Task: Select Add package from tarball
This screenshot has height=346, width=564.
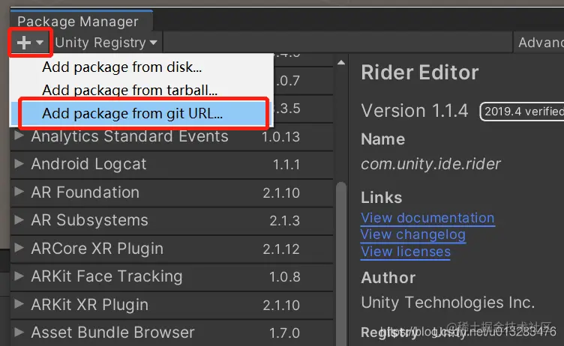Action: pyautogui.click(x=130, y=91)
